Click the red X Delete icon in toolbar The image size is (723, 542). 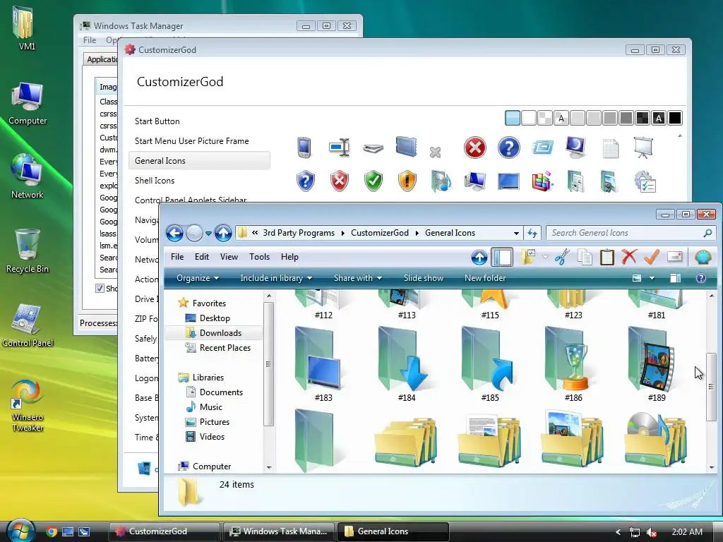click(x=629, y=257)
